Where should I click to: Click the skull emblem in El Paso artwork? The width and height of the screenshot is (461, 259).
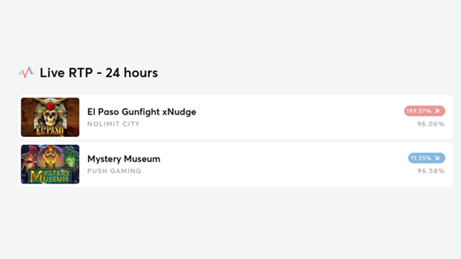[x=50, y=117]
